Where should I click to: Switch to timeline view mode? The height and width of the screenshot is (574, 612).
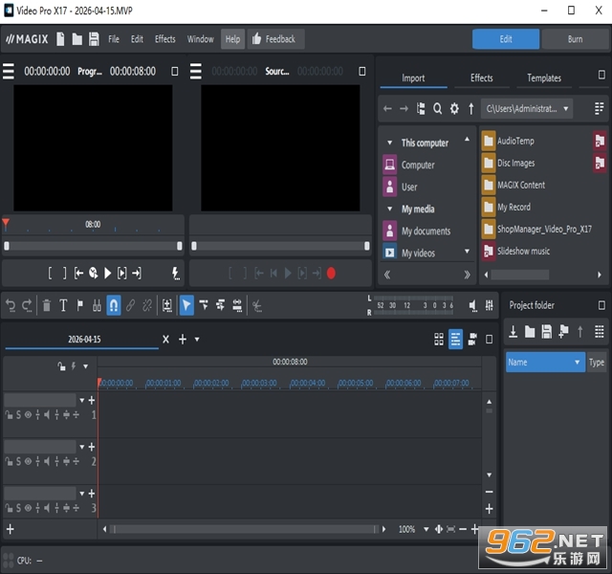(x=455, y=340)
